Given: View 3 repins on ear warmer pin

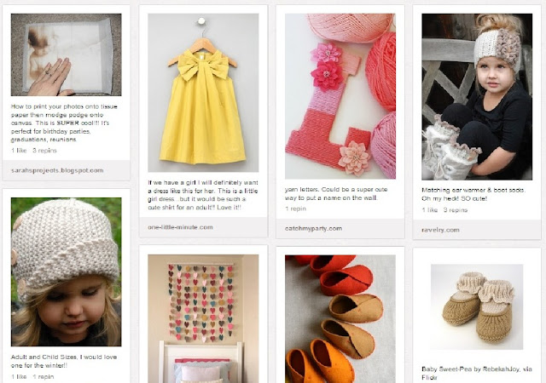Looking at the screenshot, I should 456,210.
